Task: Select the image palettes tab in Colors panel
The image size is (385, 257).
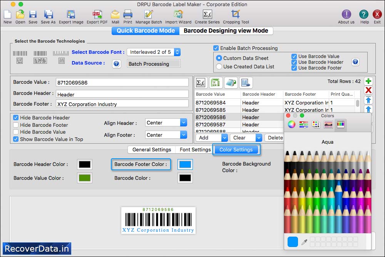Action: [x=328, y=124]
